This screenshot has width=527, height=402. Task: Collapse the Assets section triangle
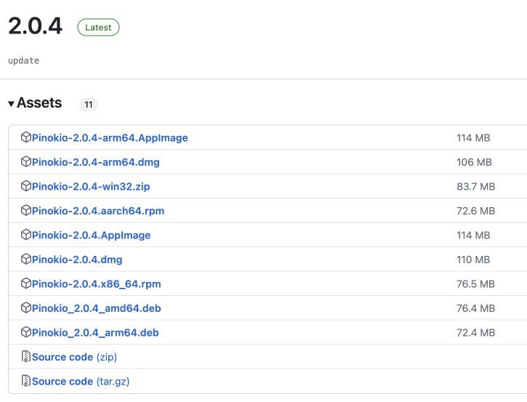[11, 104]
